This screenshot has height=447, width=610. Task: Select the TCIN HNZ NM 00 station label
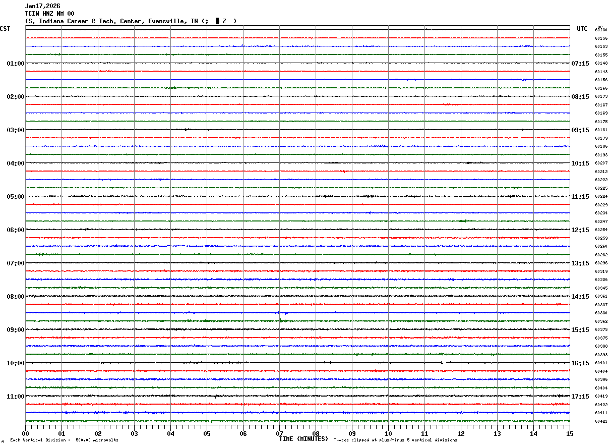click(49, 14)
